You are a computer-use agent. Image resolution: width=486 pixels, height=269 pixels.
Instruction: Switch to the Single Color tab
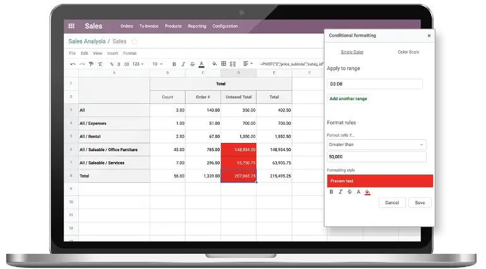(352, 52)
